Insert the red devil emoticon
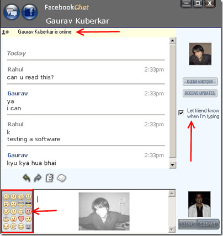 click(28, 211)
